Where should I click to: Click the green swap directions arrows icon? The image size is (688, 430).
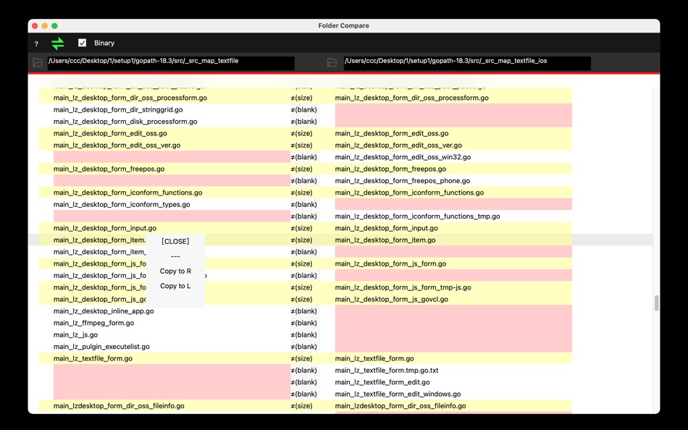[57, 43]
